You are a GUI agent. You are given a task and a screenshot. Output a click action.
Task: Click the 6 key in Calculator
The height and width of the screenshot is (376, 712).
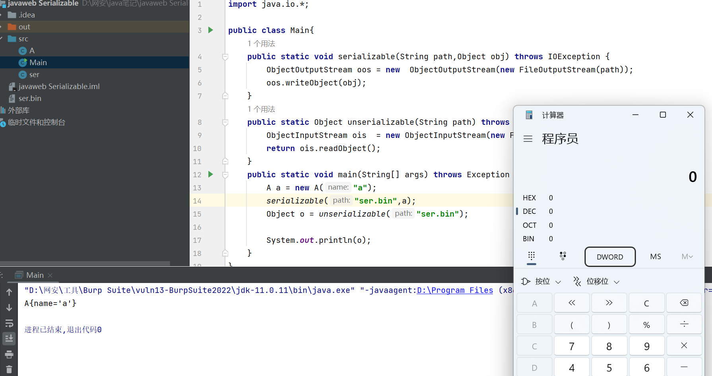[x=646, y=367]
